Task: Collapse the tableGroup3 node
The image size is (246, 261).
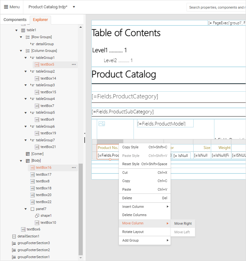Action: click(26, 85)
